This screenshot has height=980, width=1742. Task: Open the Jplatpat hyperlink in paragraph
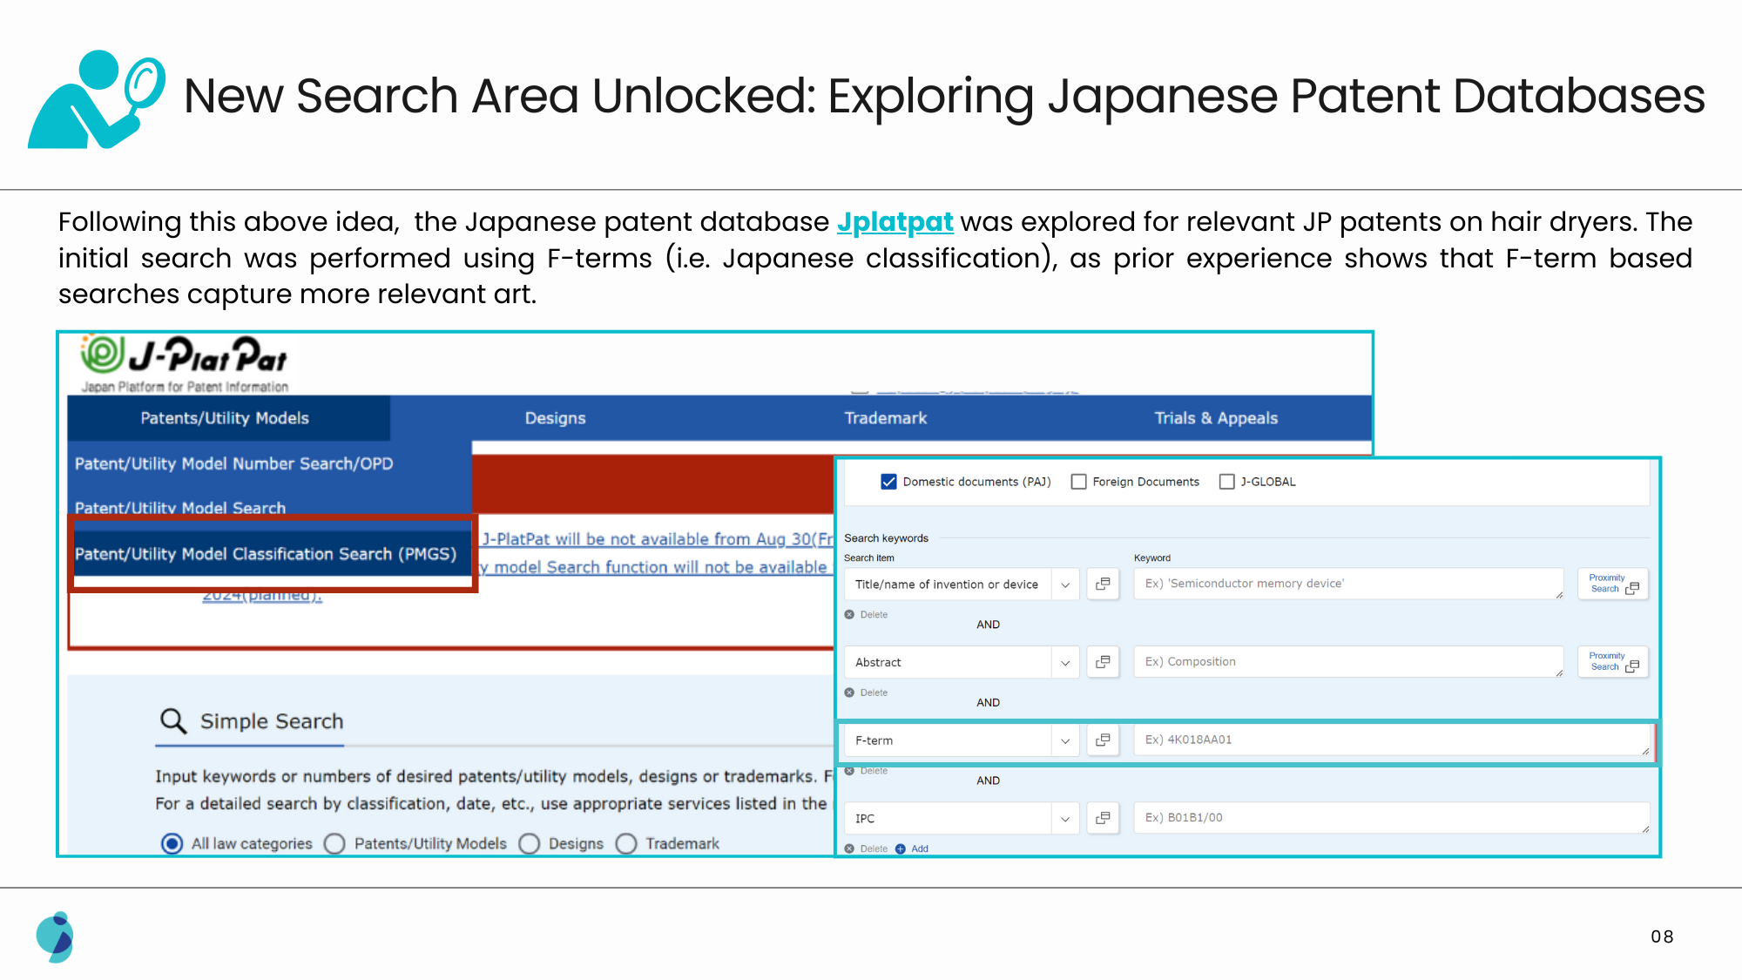tap(895, 221)
